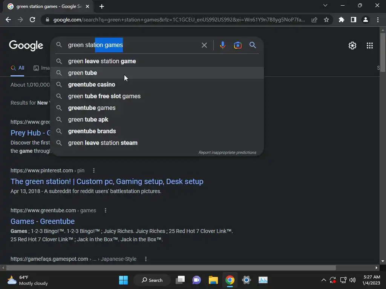The image size is (386, 289).
Task: Open options for greentube.com result
Action: click(106, 211)
